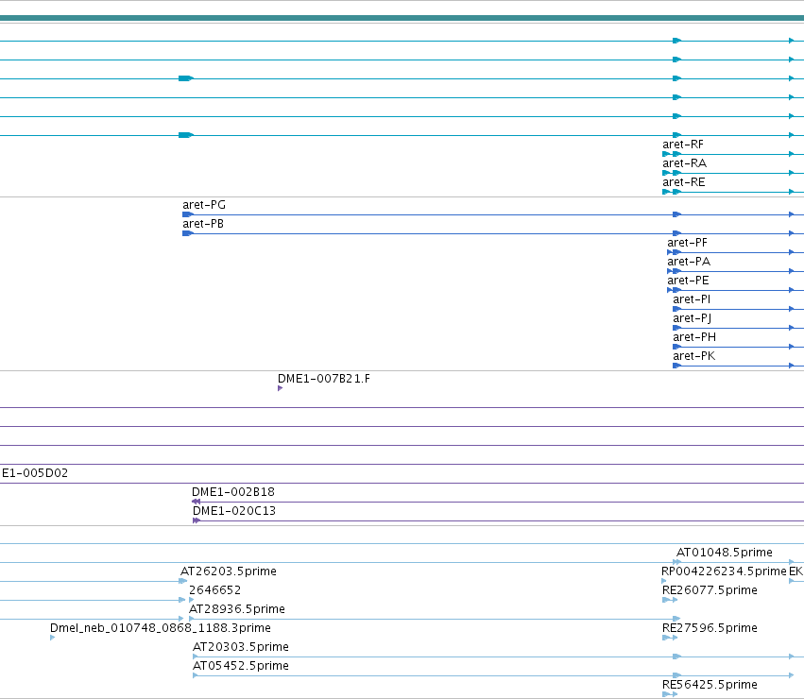Select the AT28936.5prime EST label
Image resolution: width=804 pixels, height=699 pixels.
coord(237,610)
